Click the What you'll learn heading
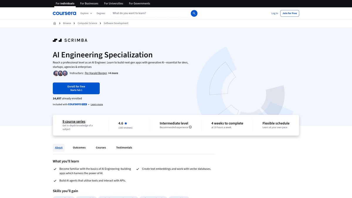This screenshot has height=198, width=352. pyautogui.click(x=66, y=161)
